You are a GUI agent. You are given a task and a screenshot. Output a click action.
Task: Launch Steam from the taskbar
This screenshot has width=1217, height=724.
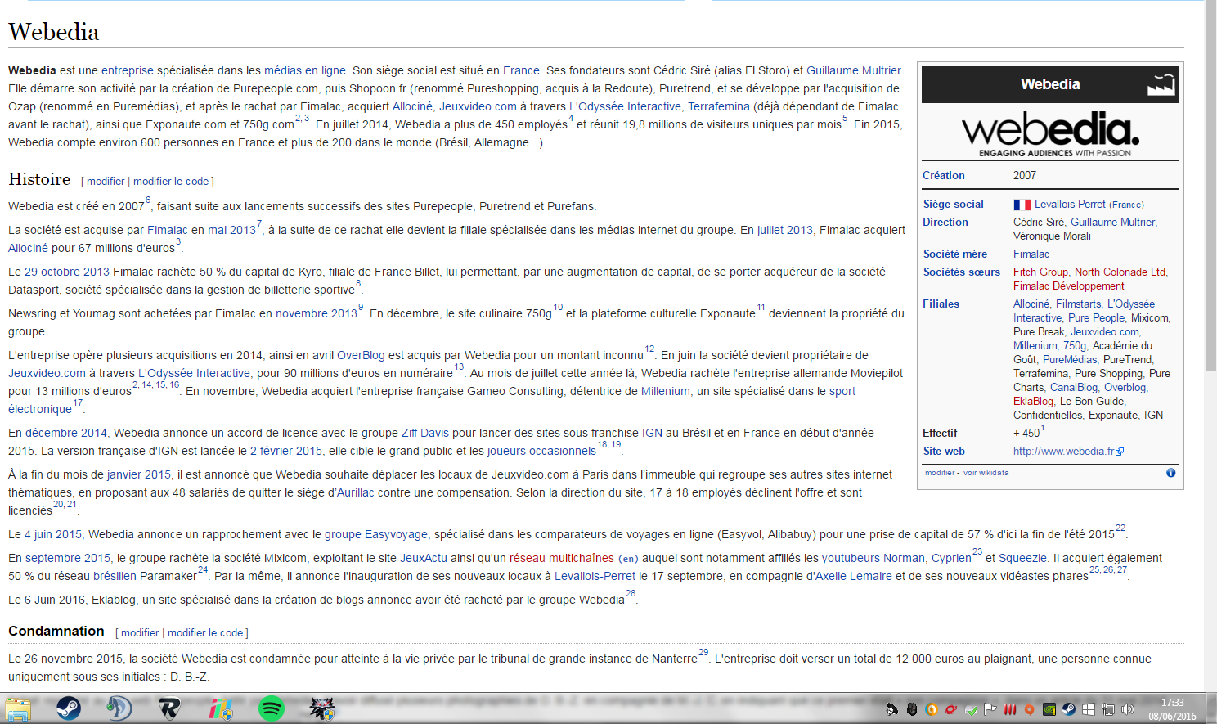coord(69,708)
